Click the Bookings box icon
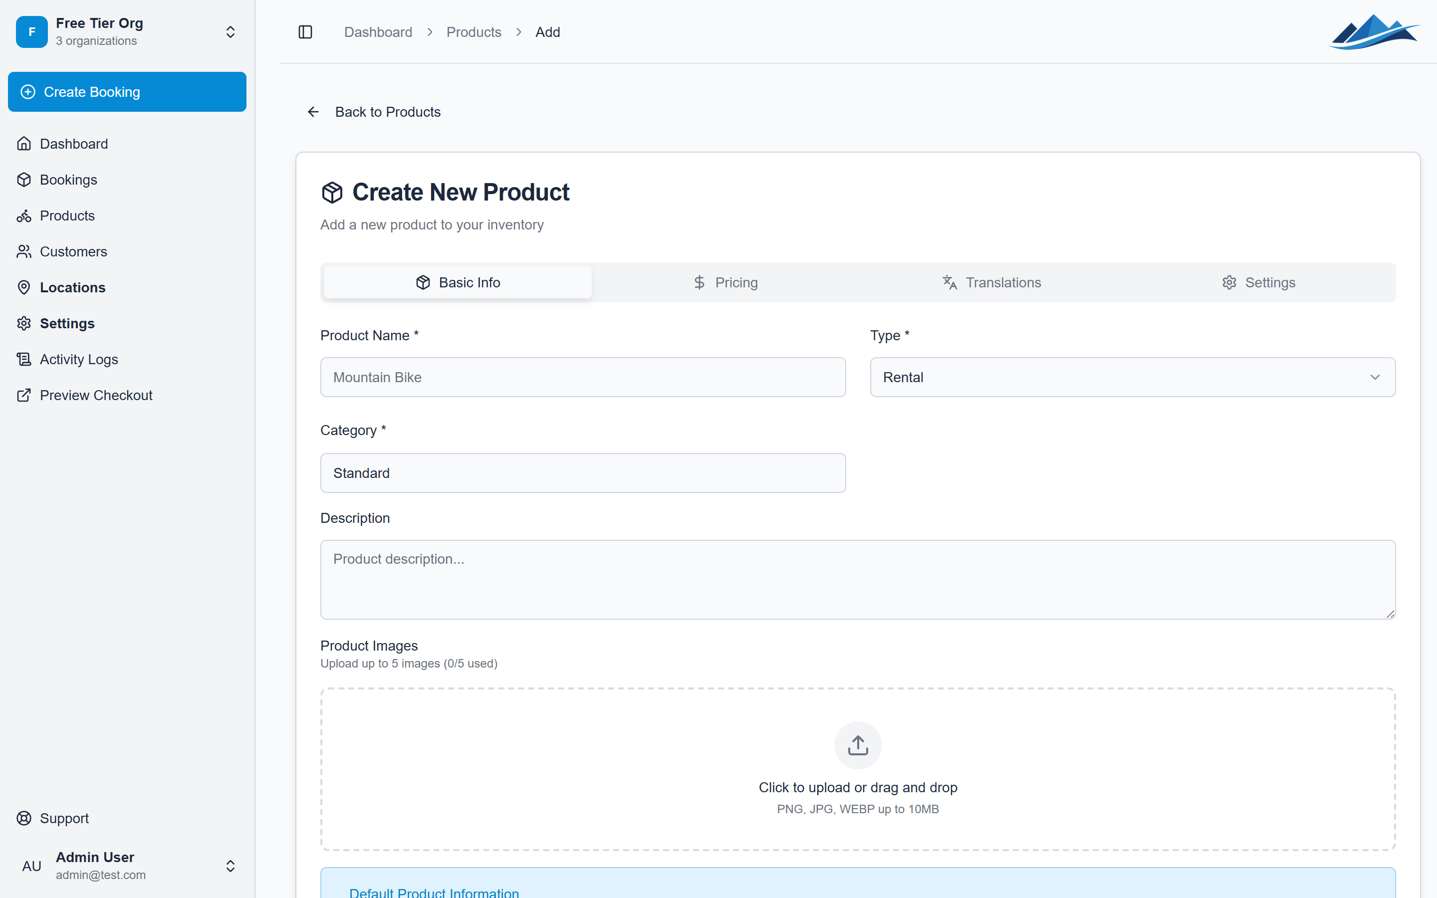The height and width of the screenshot is (898, 1437). 24,180
